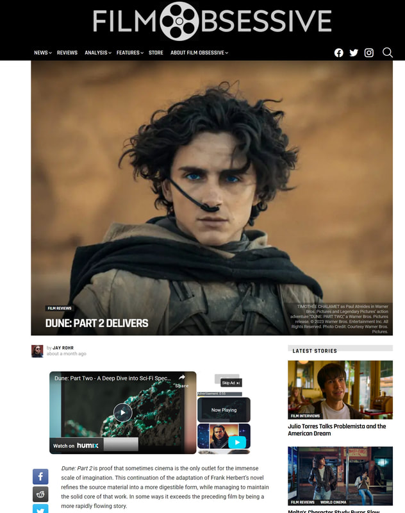Expand the Analysis menu dropdown
Screen dimensions: 405x513
(x=97, y=53)
